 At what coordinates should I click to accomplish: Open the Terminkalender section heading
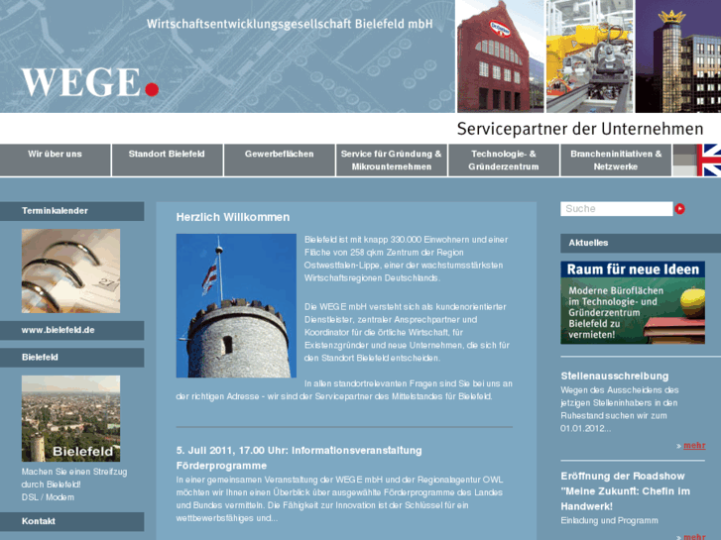tap(71, 211)
